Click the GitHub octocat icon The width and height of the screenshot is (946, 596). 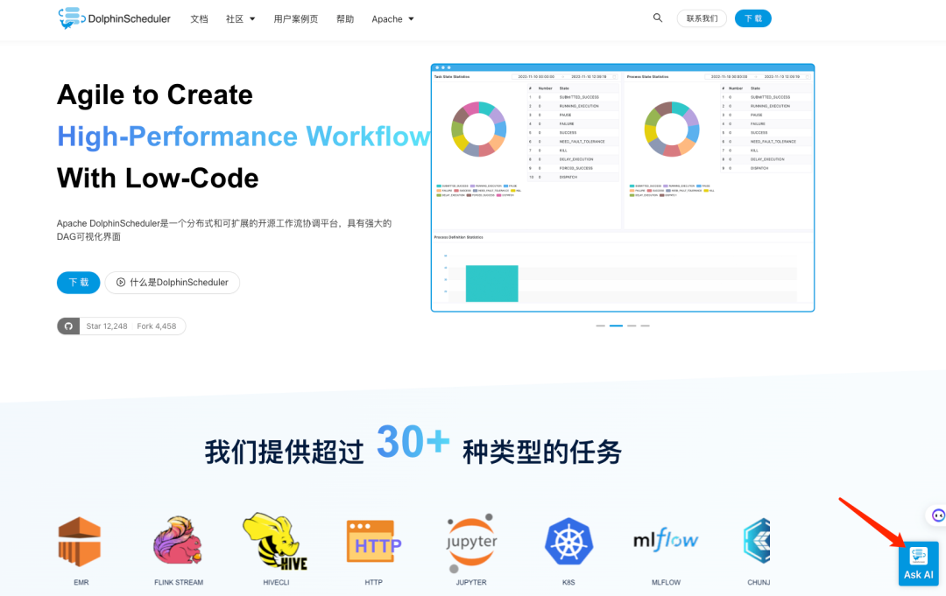click(x=68, y=326)
